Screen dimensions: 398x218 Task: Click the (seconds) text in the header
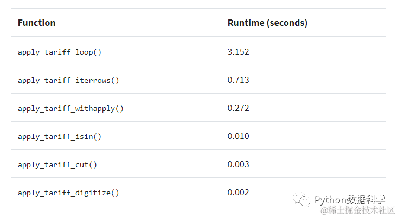[287, 23]
